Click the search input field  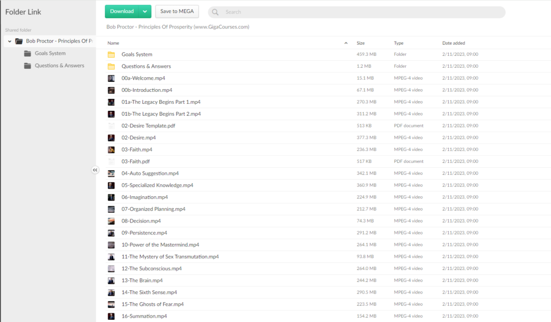(x=361, y=12)
